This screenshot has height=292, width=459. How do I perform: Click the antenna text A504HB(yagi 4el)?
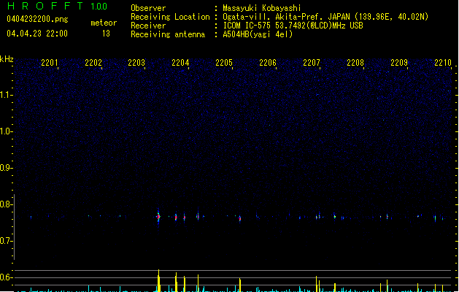[258, 34]
